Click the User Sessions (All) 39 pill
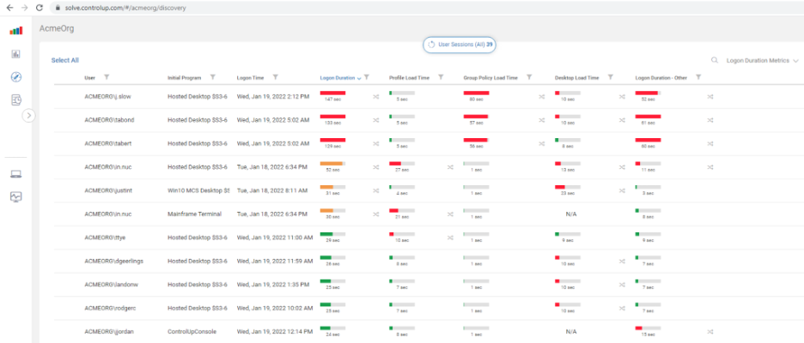Image resolution: width=804 pixels, height=343 pixels. 460,45
